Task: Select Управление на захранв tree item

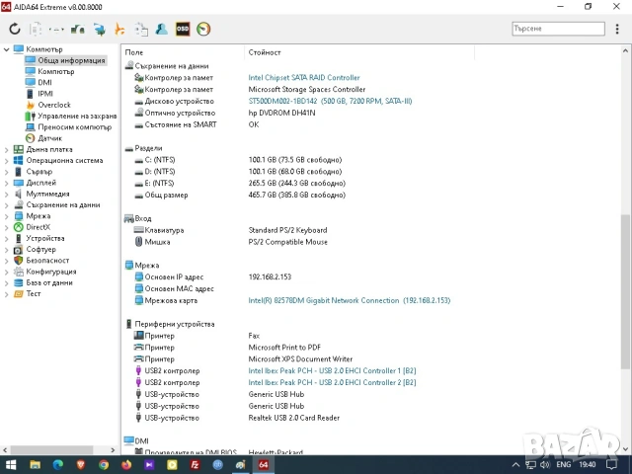Action: (x=77, y=117)
